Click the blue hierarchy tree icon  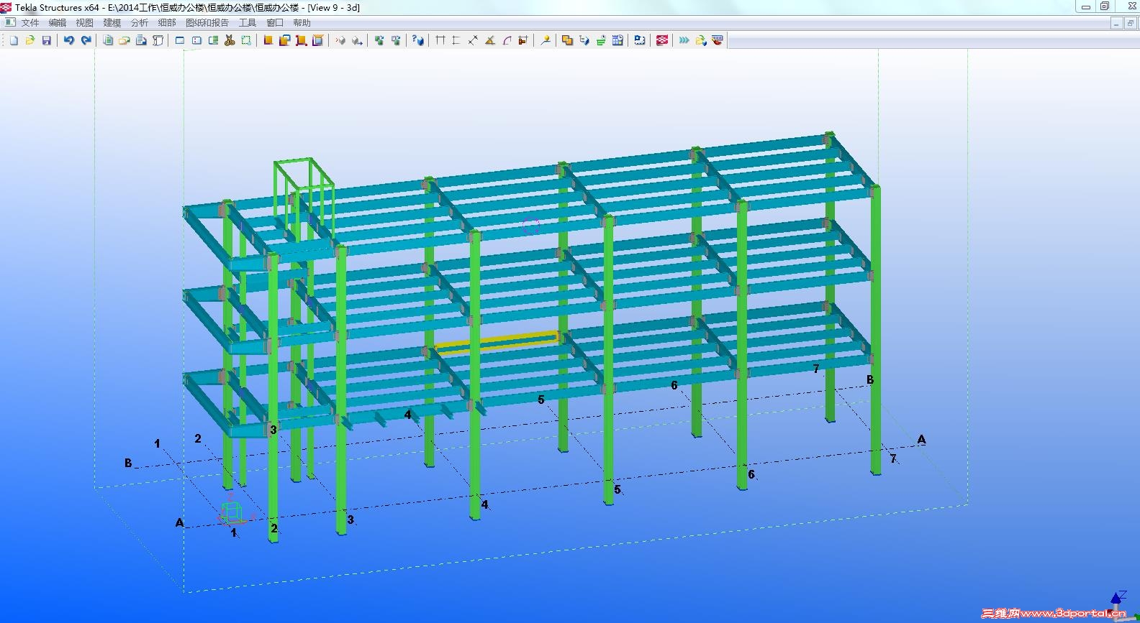[584, 40]
